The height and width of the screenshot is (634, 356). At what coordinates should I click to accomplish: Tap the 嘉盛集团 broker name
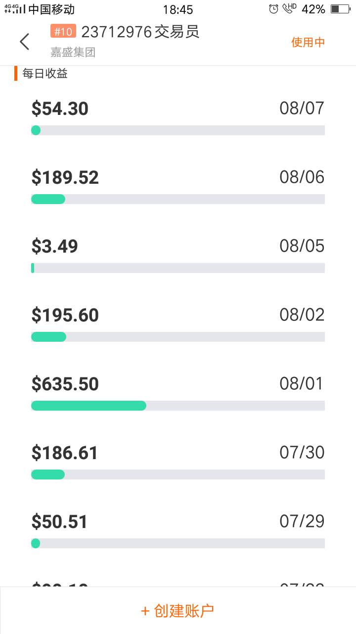(x=73, y=52)
